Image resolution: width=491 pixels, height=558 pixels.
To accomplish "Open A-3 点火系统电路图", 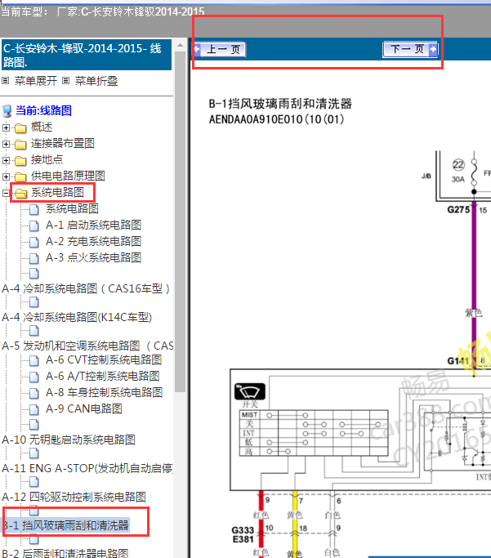I will [x=94, y=257].
